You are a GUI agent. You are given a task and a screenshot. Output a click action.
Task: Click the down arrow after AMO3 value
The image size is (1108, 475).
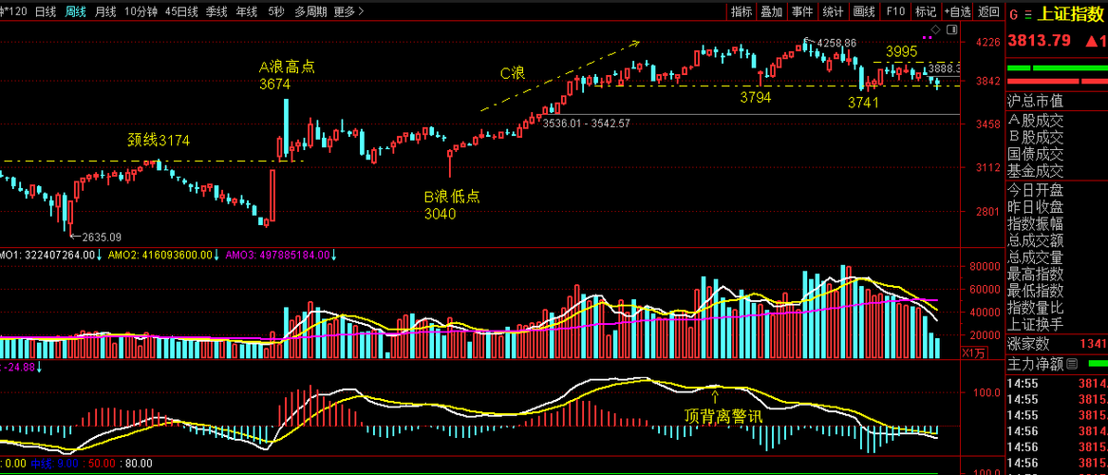point(334,255)
